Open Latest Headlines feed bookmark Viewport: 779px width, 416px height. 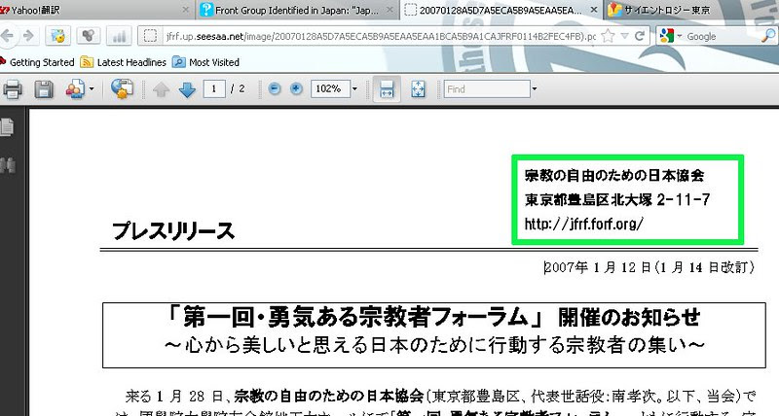[124, 62]
